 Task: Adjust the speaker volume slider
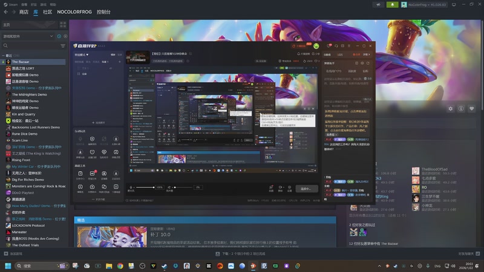[183, 187]
